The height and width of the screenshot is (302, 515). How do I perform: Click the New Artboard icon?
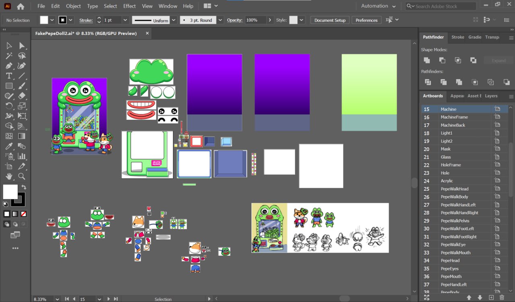point(491,298)
